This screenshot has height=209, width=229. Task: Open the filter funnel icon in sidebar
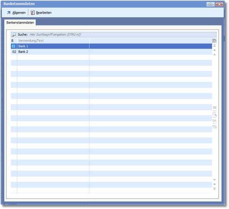(215, 127)
